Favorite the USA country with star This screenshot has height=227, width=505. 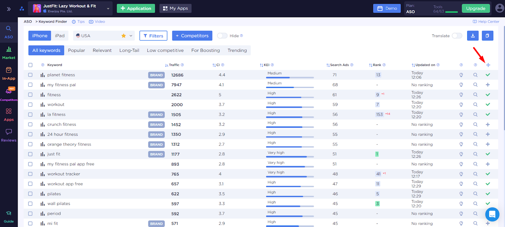tap(123, 36)
